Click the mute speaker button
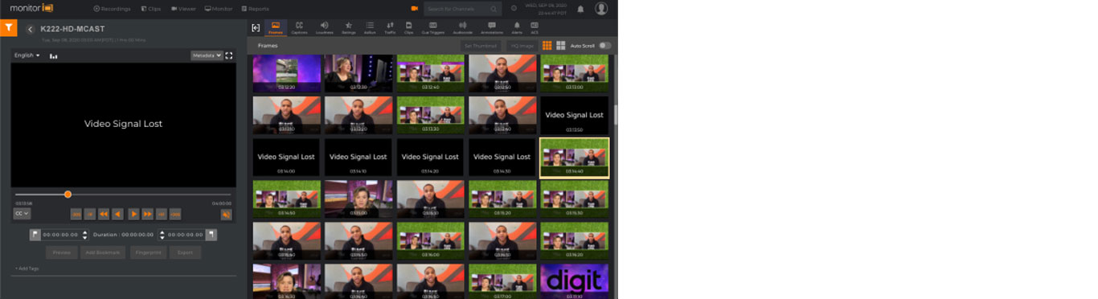This screenshot has width=1098, height=299. tap(227, 214)
